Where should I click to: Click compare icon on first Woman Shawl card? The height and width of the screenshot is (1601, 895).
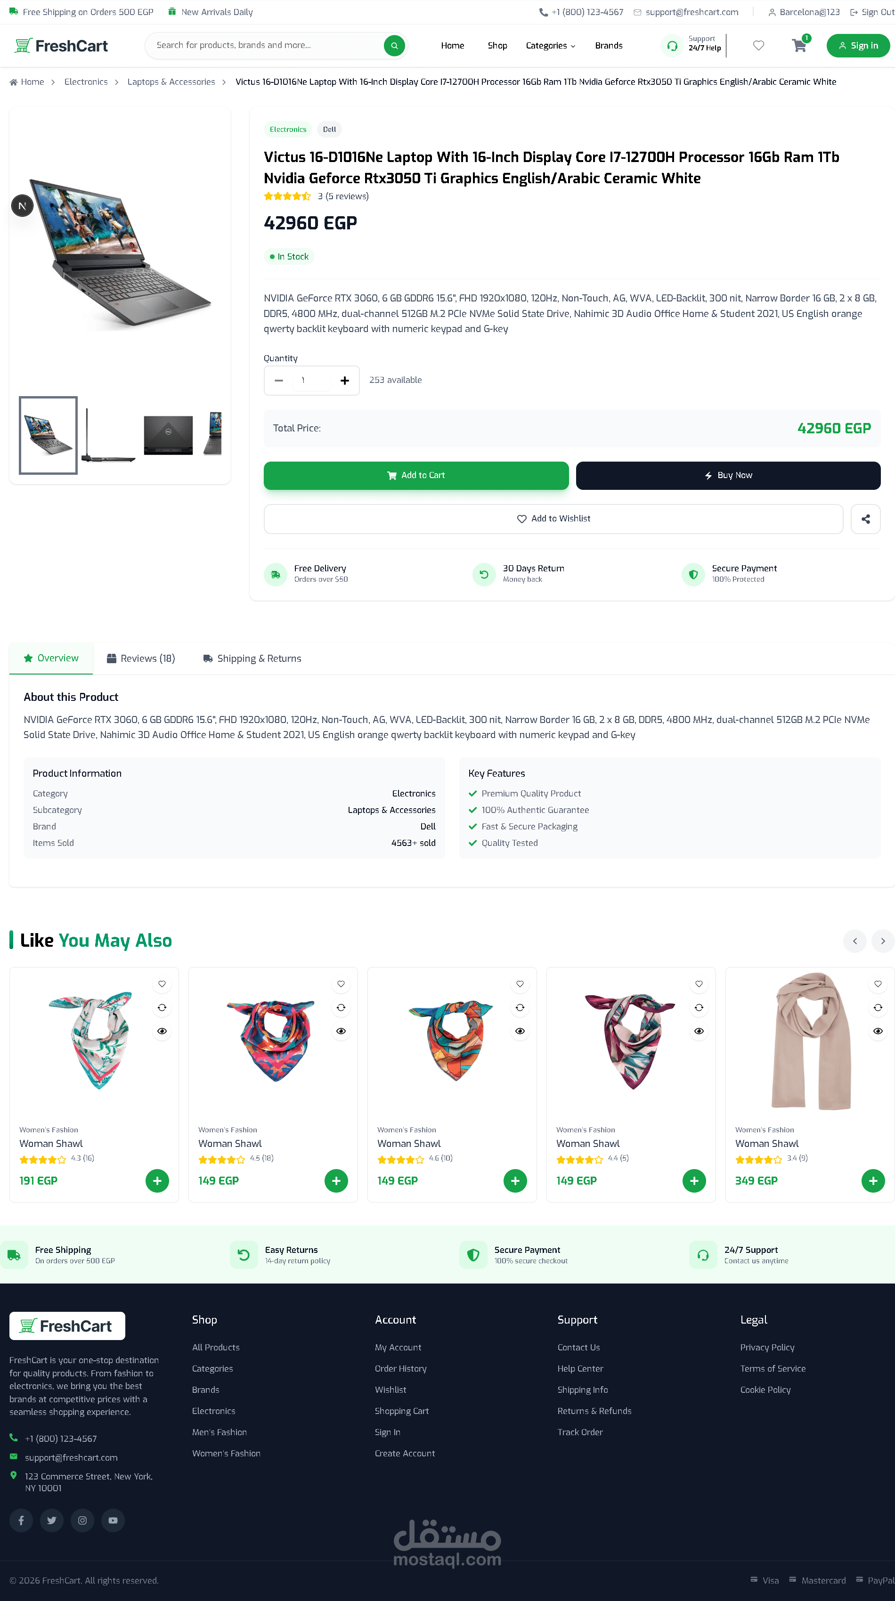pos(162,1008)
